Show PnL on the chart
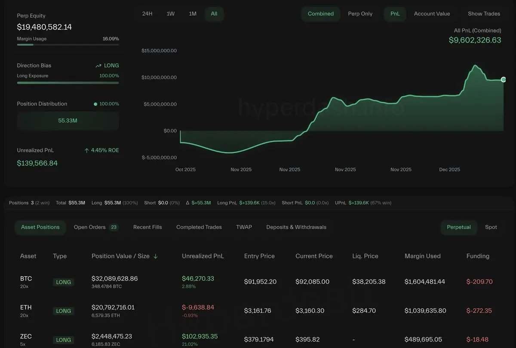The width and height of the screenshot is (516, 348). pos(395,14)
